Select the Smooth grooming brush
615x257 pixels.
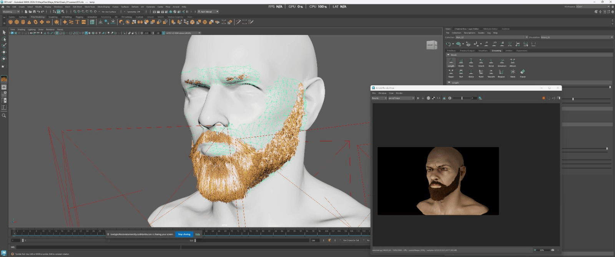[x=491, y=72]
